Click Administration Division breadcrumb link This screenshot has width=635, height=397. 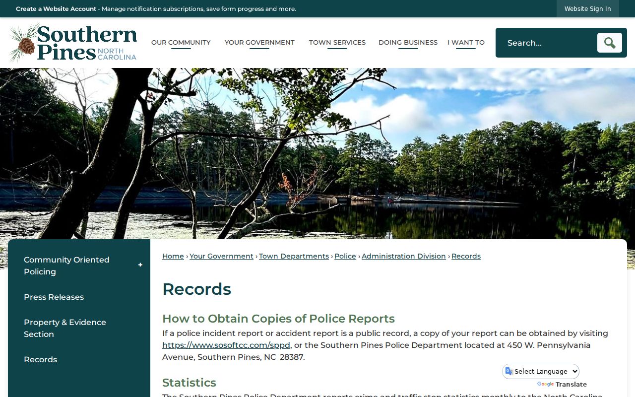[x=404, y=256]
